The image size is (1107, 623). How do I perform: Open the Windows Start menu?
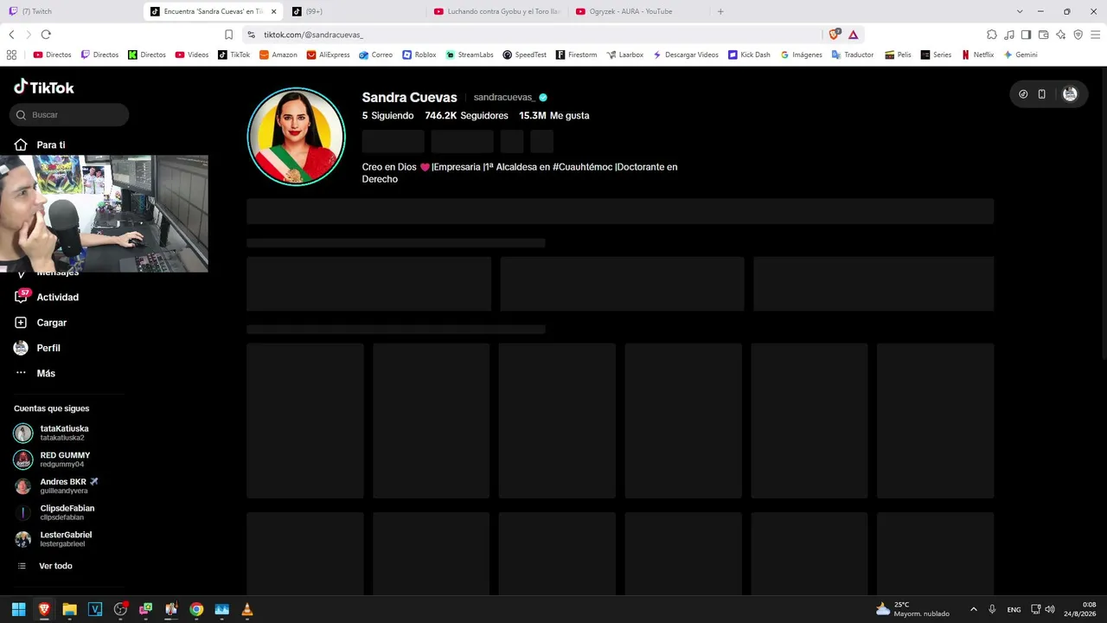(18, 609)
